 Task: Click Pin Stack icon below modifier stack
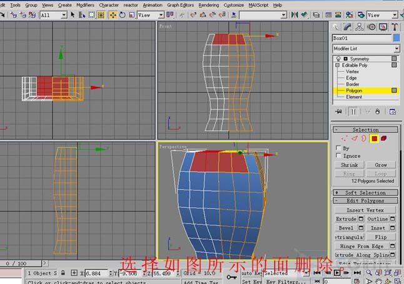pos(338,112)
